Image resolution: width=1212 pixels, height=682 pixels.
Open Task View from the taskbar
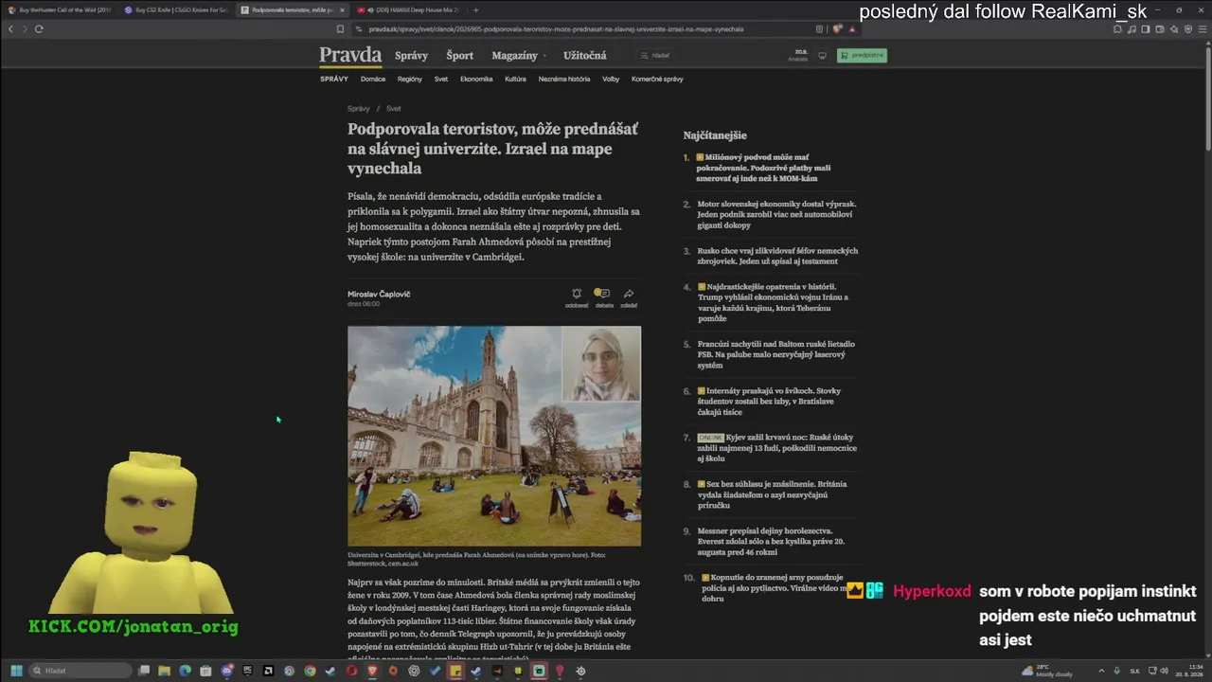(144, 671)
